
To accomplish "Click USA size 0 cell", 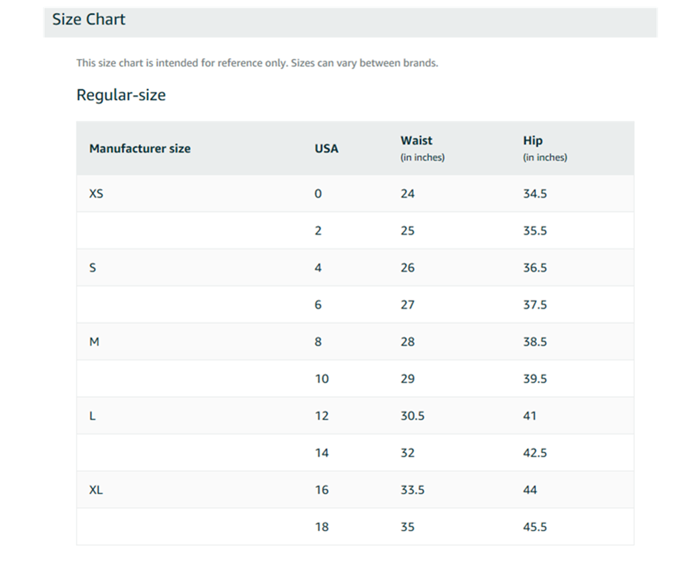I will [318, 194].
